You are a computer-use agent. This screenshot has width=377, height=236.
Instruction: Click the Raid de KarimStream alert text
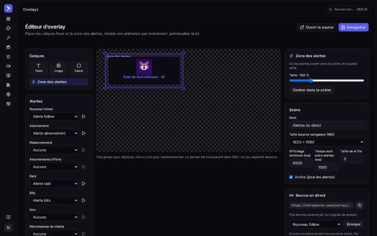tap(144, 77)
